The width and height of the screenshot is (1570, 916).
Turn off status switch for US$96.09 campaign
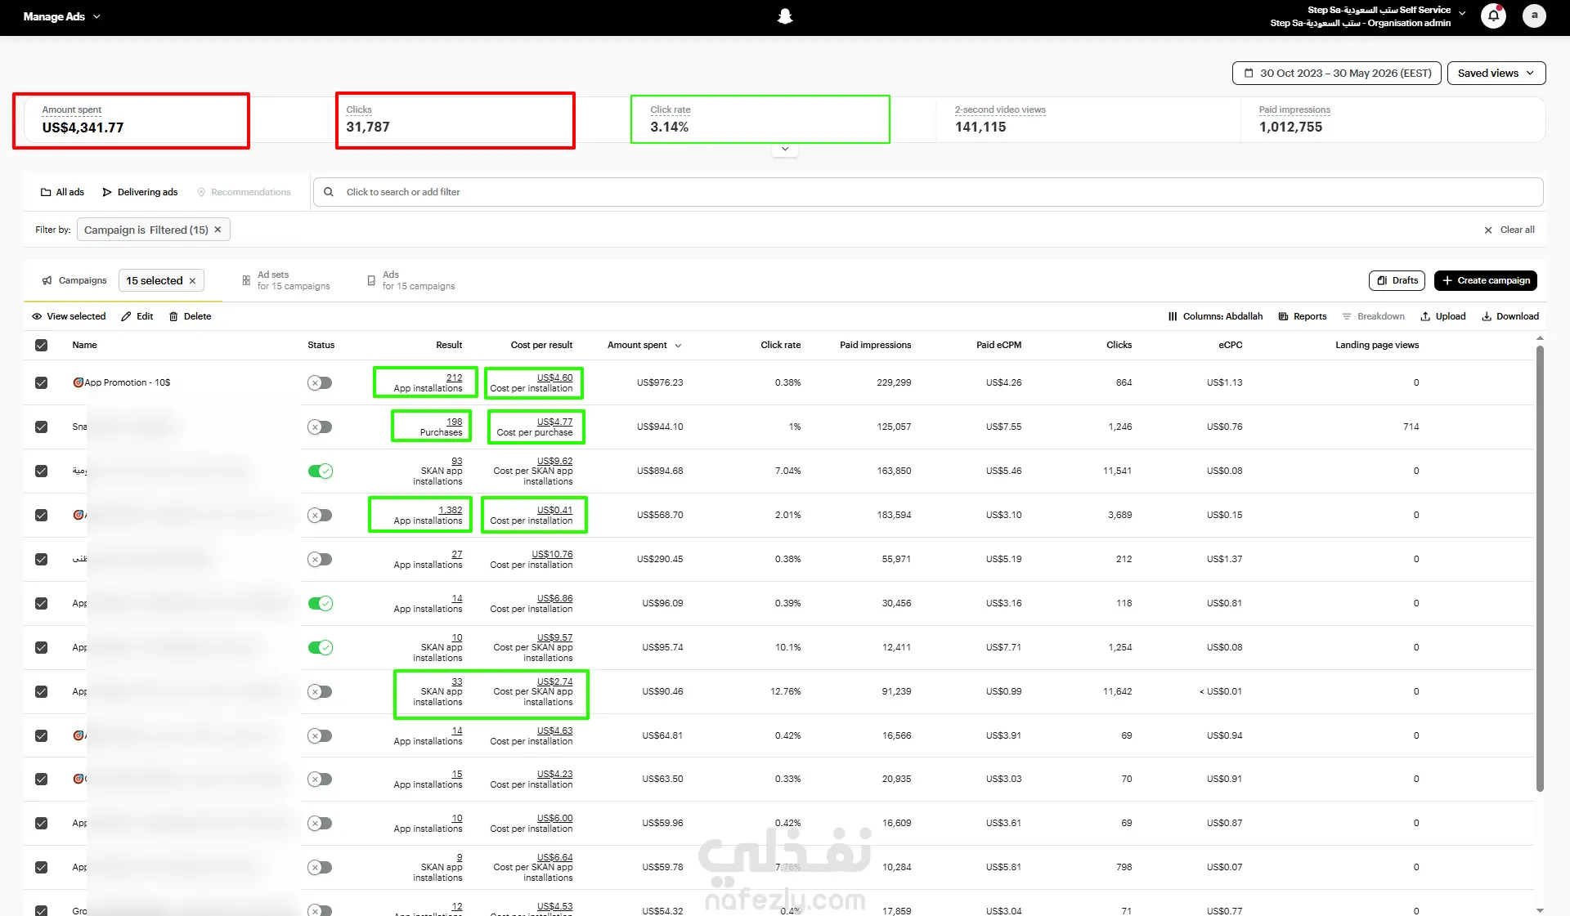click(x=320, y=603)
